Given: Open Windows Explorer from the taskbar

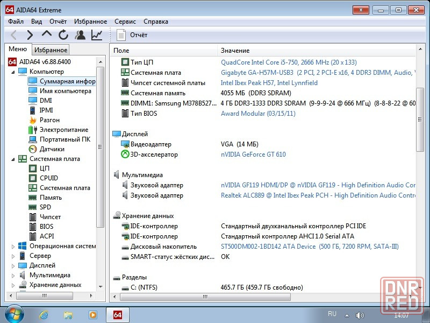Looking at the screenshot, I should (x=68, y=315).
